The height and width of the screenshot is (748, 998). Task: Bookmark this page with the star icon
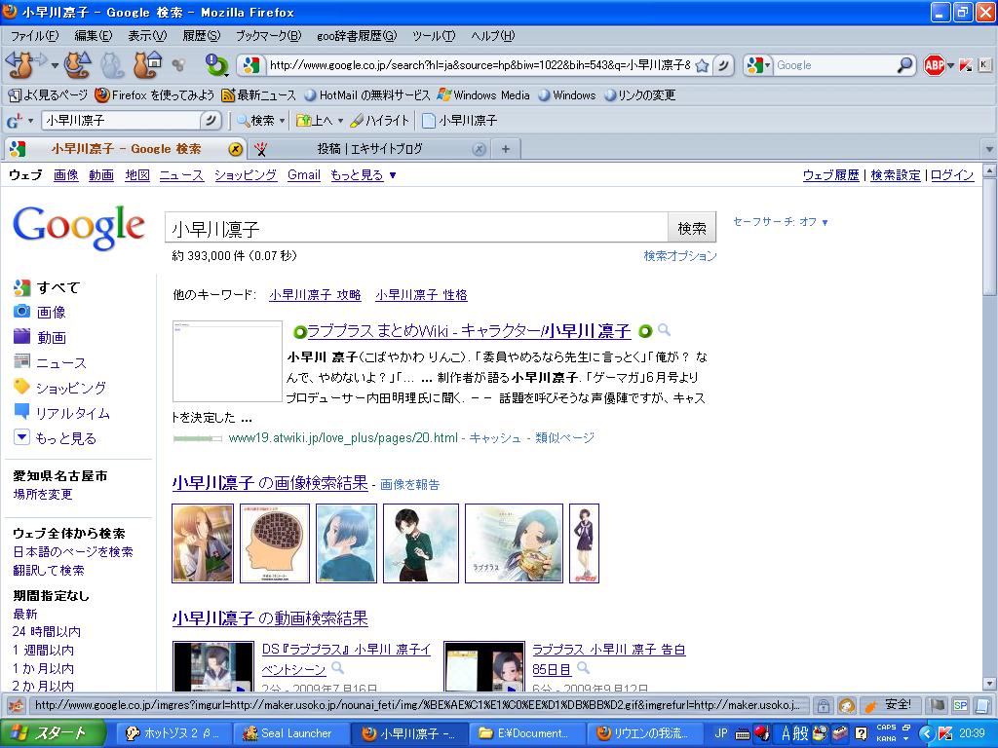point(702,65)
